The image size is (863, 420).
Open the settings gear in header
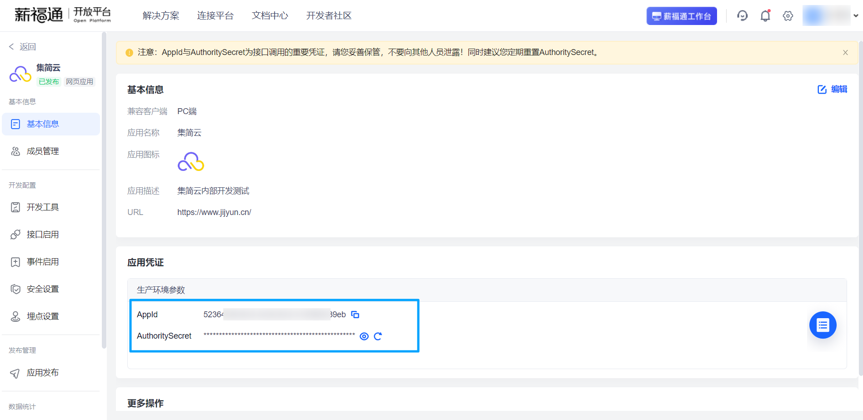[x=788, y=16]
